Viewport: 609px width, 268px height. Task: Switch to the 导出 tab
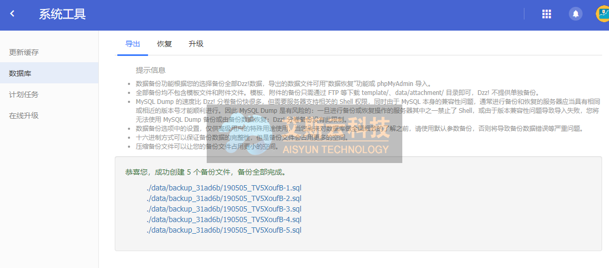[133, 44]
